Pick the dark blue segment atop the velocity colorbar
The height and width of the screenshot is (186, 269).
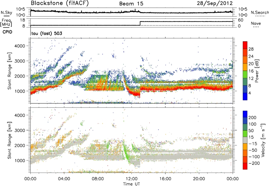245,114
